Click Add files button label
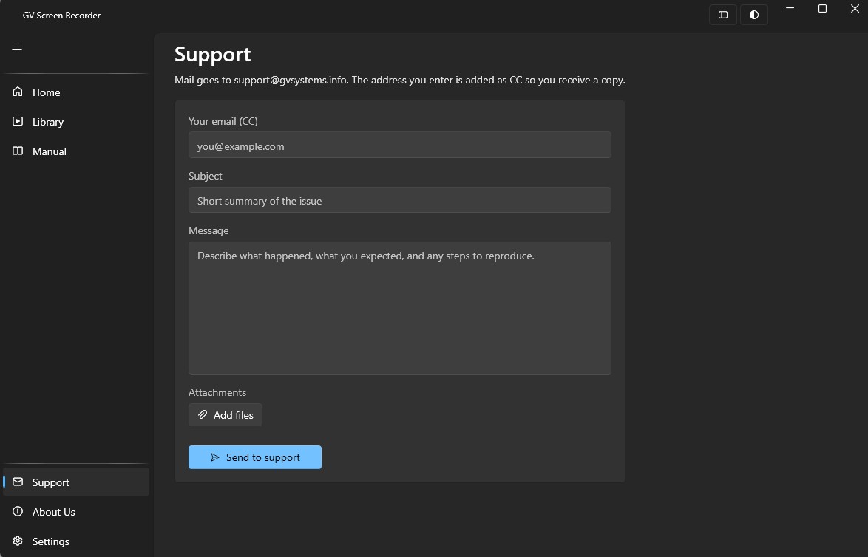Image resolution: width=868 pixels, height=557 pixels. tap(234, 415)
